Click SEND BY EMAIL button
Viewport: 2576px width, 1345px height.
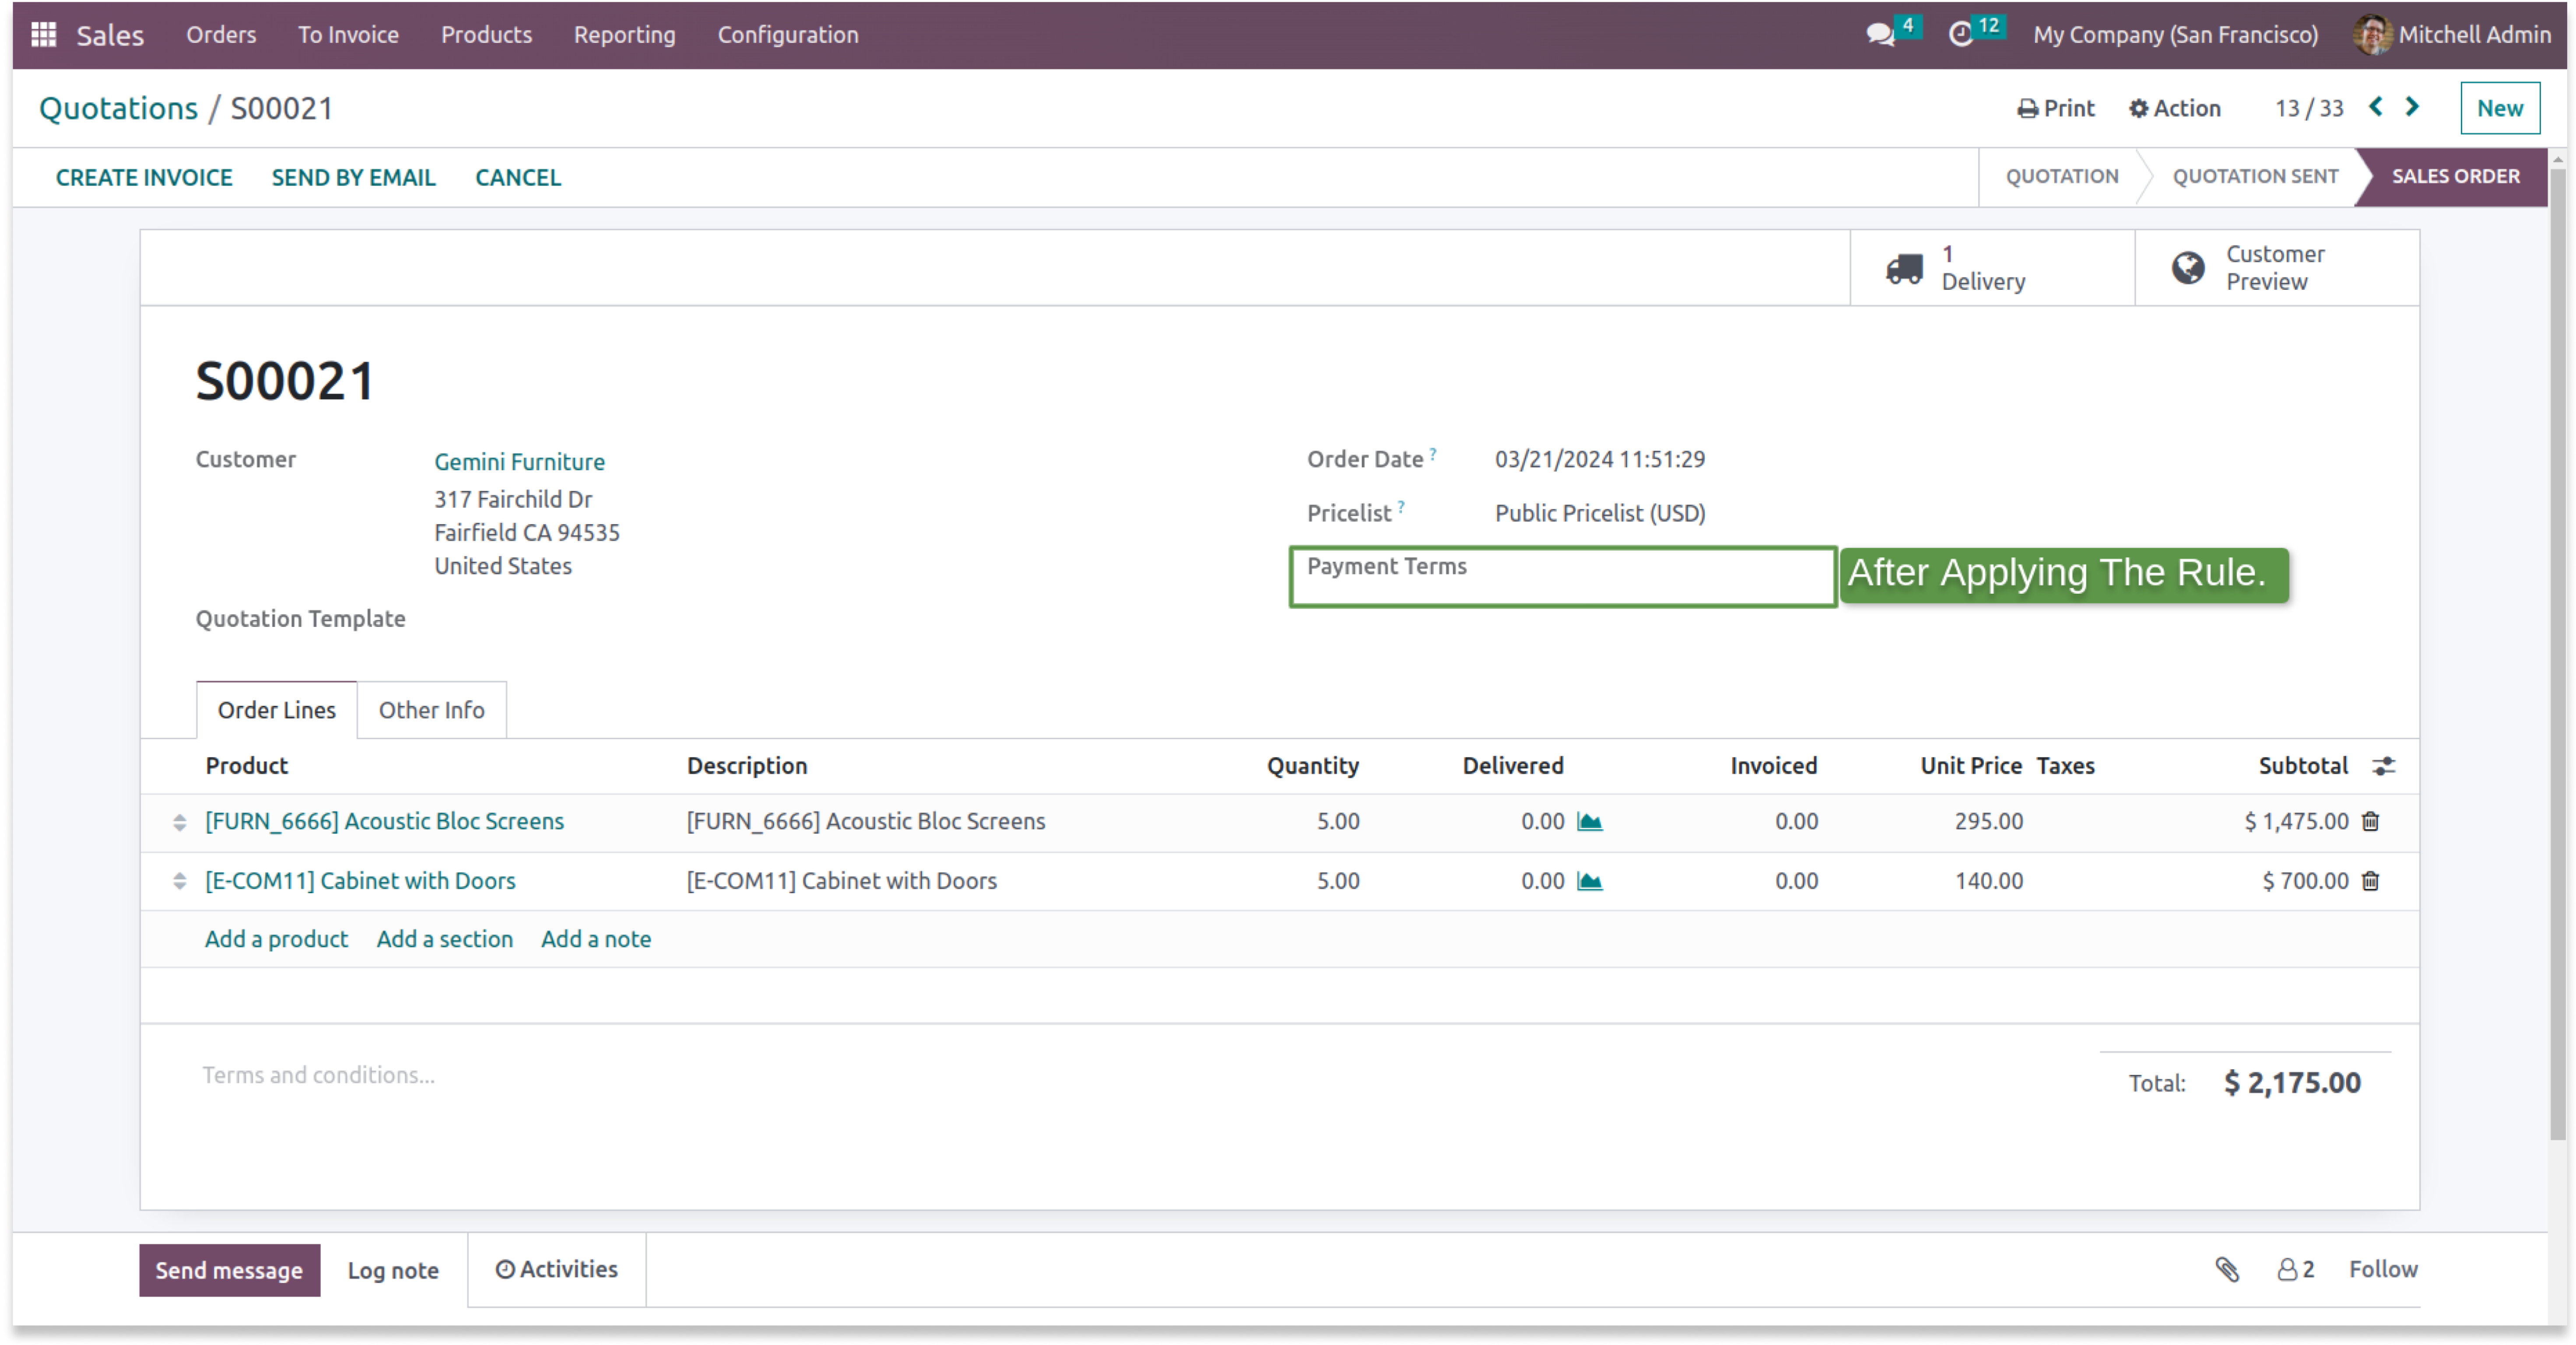click(353, 177)
